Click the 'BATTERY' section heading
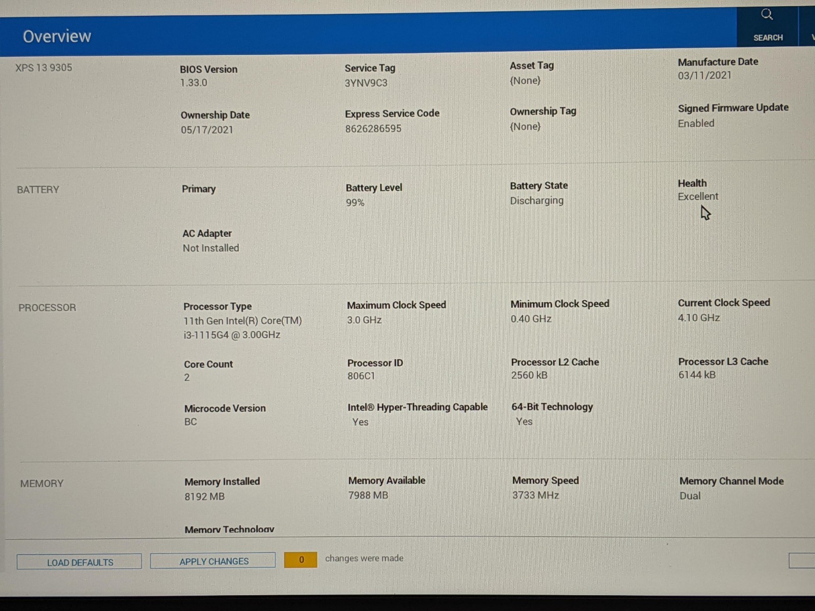Screen dimensions: 815x611 (x=38, y=190)
